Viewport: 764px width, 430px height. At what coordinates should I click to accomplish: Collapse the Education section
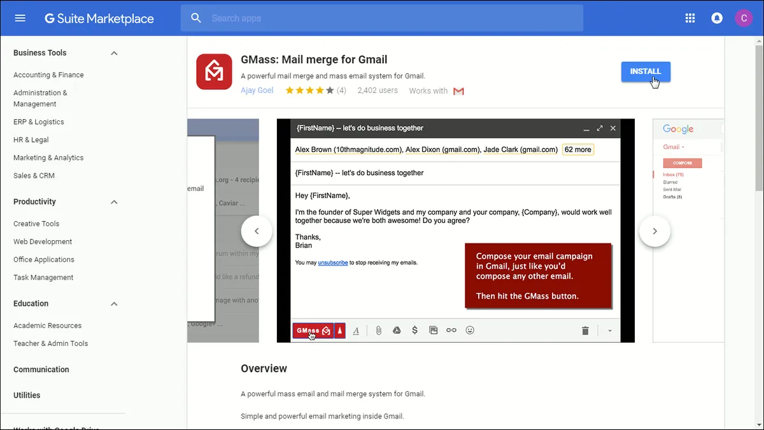(114, 304)
